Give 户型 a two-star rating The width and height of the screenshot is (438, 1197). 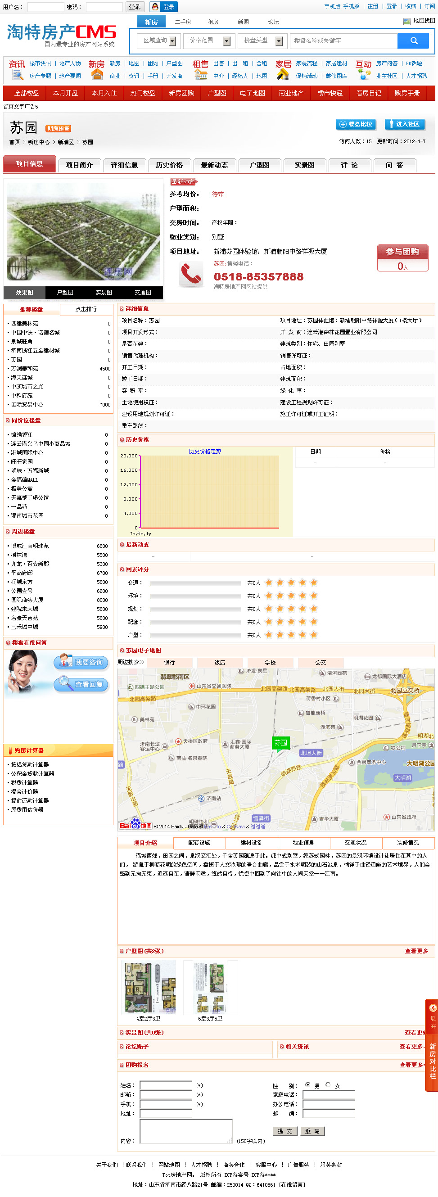[280, 634]
